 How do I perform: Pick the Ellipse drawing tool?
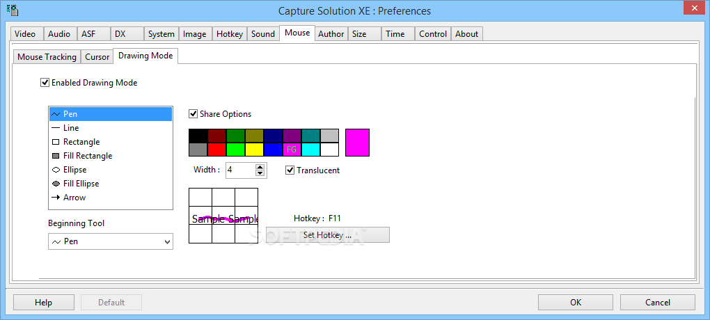point(111,170)
